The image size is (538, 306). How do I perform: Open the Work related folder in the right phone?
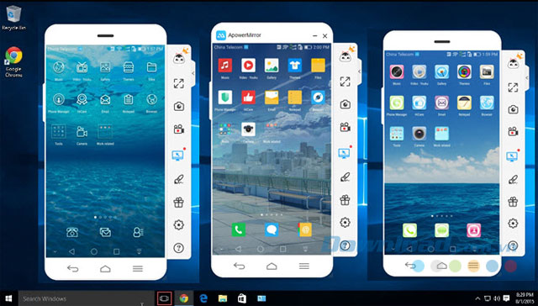pos(441,134)
